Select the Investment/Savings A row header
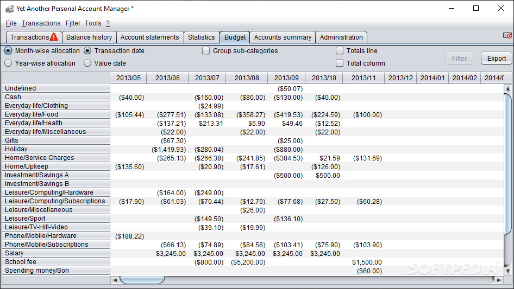514x289 pixels. click(56, 175)
